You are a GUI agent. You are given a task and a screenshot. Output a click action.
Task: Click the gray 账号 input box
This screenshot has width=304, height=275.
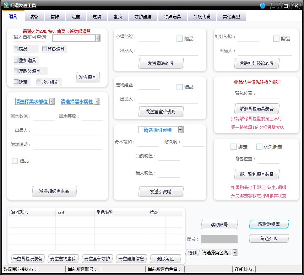[219, 239]
